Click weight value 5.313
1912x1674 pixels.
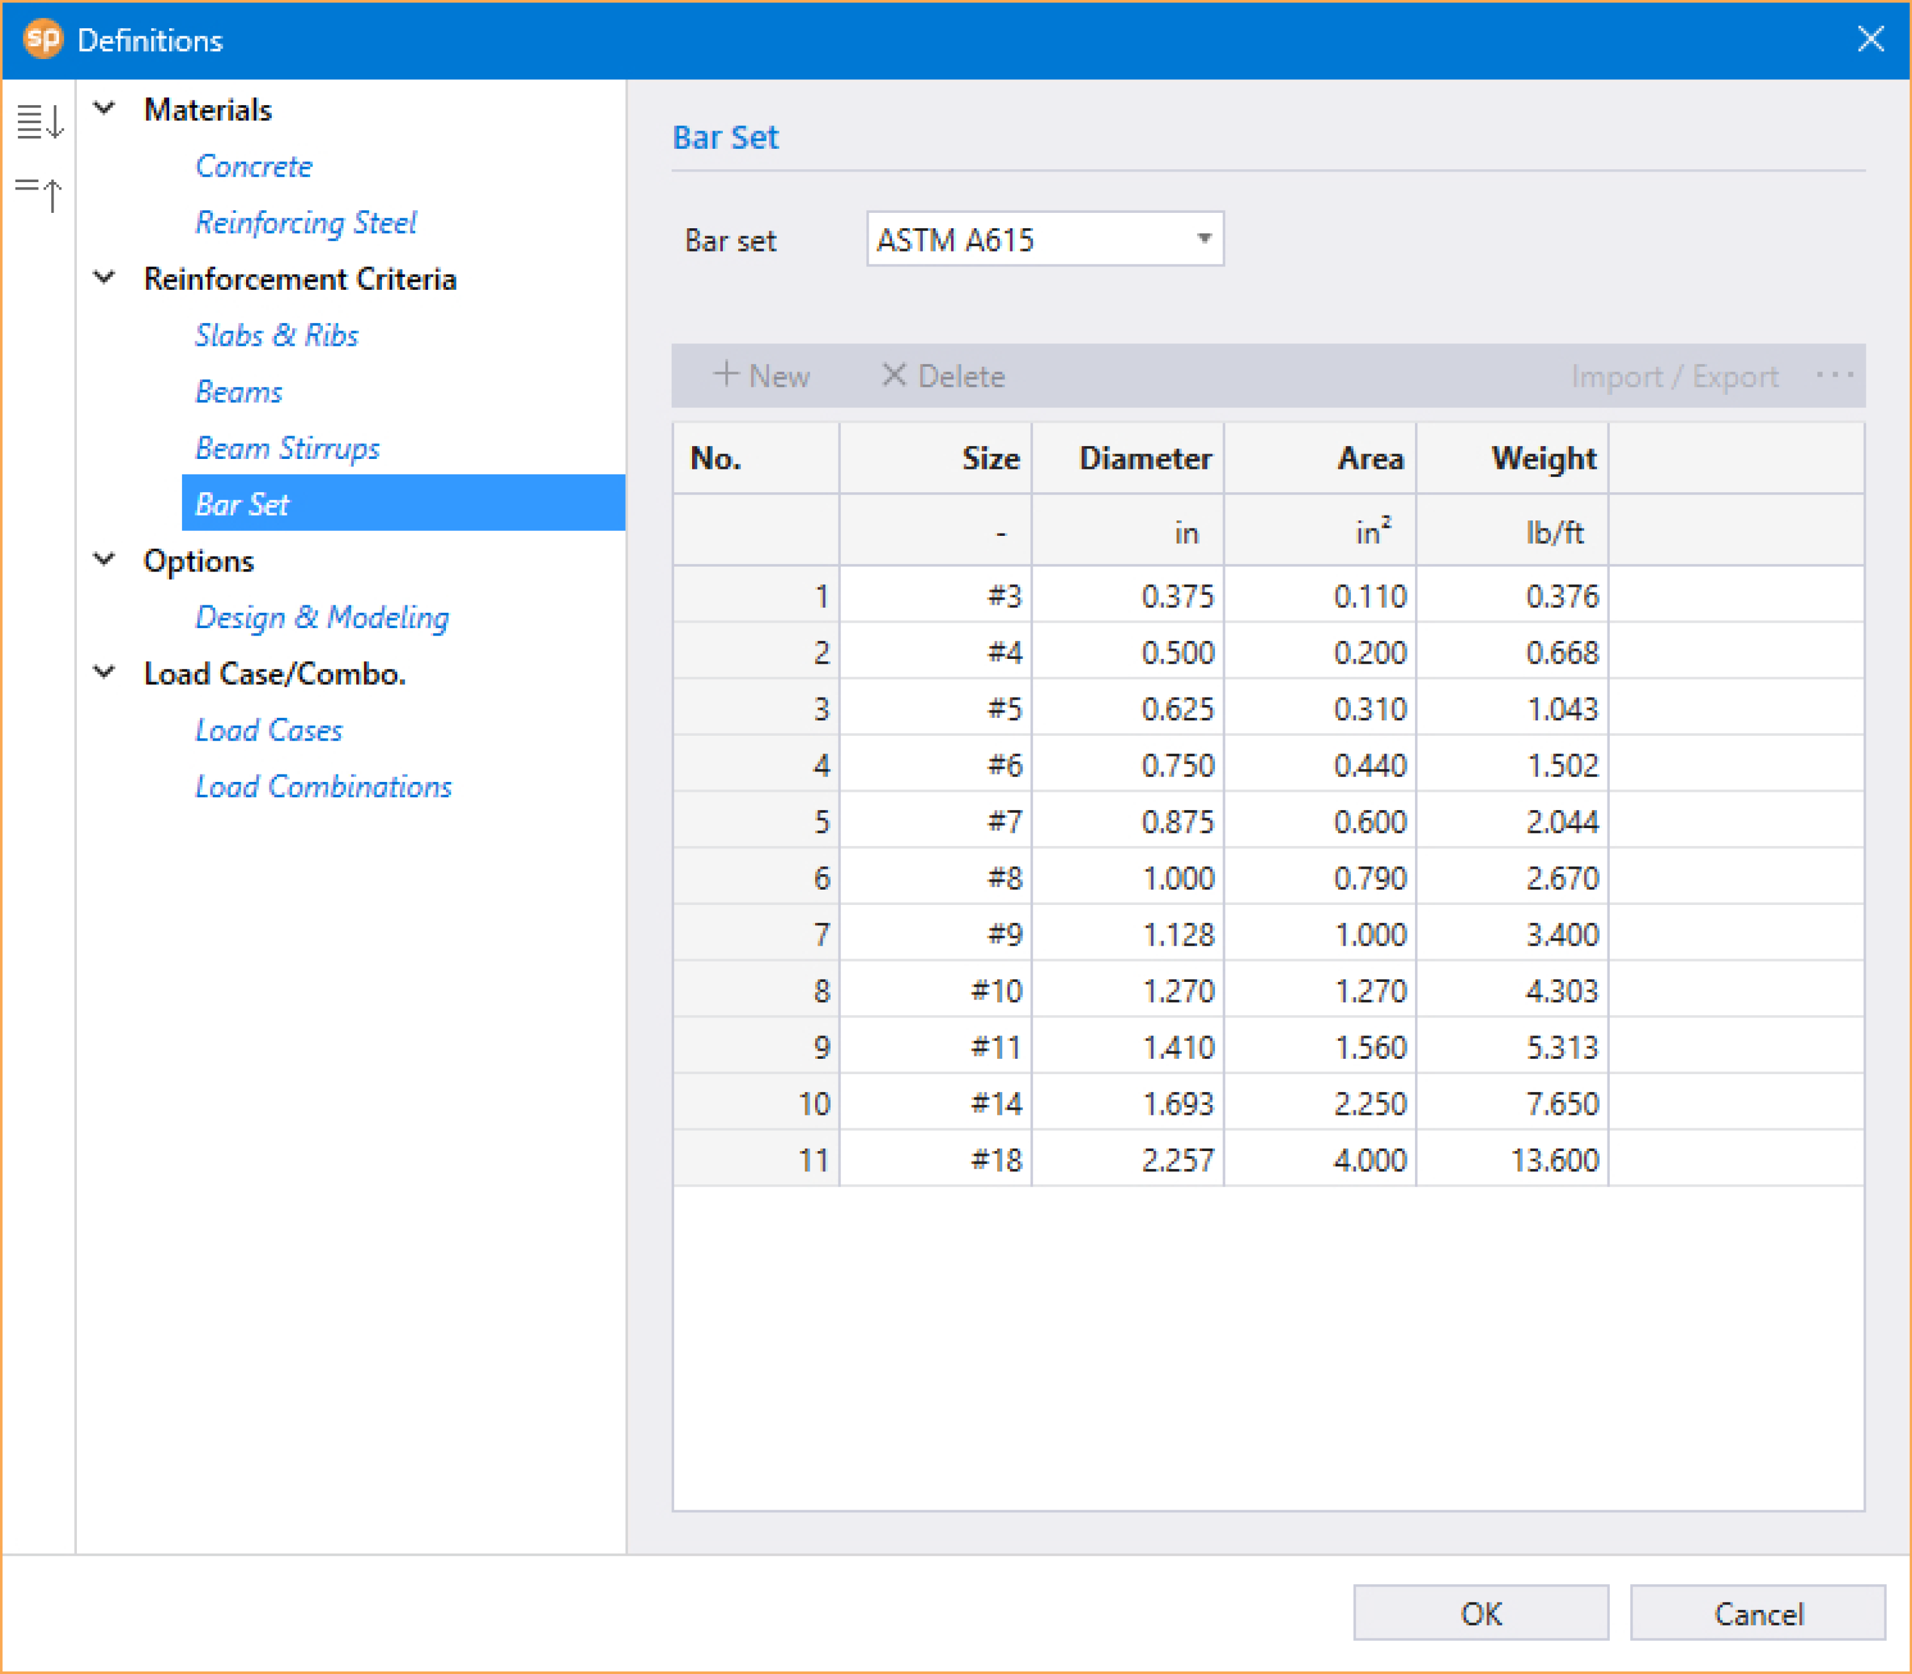click(1513, 1046)
